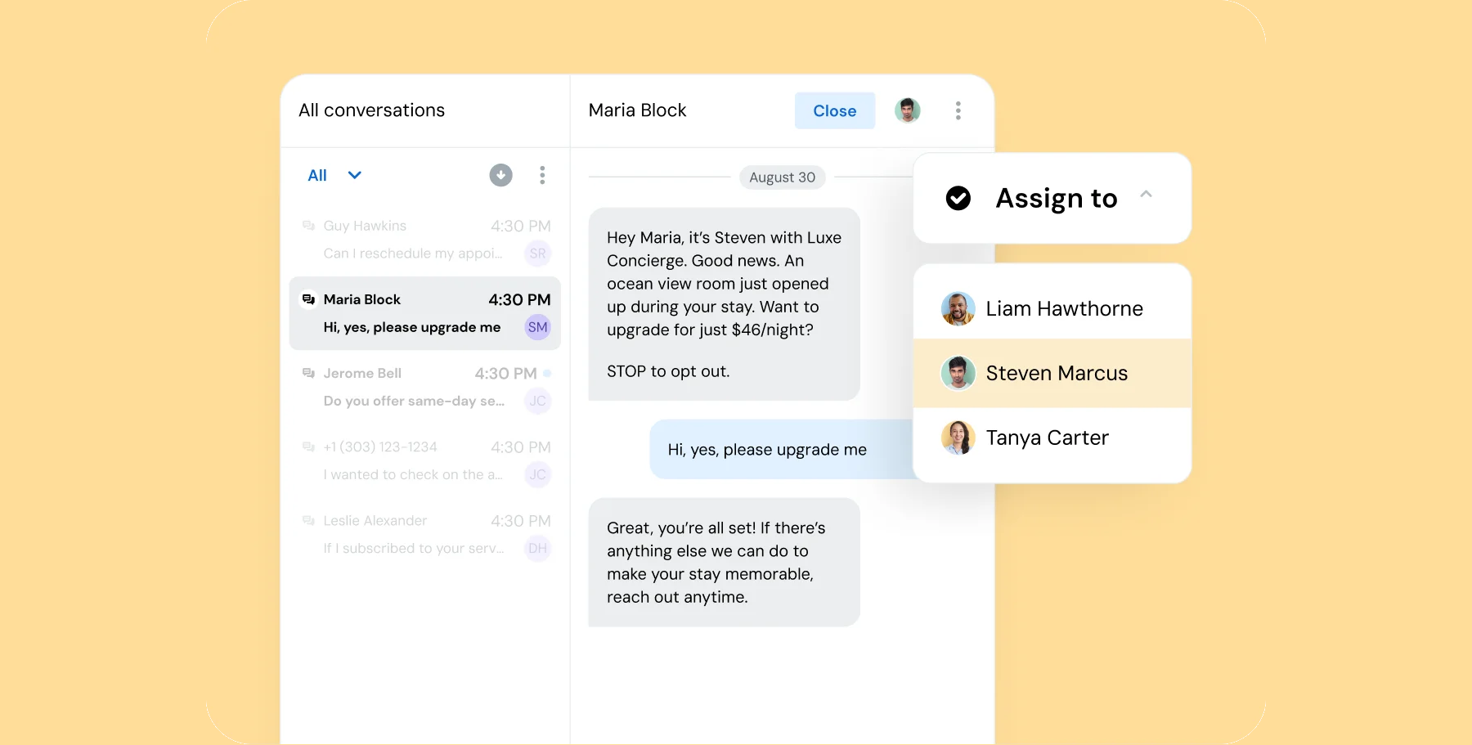Assign the conversation to Liam Hawthorne
This screenshot has width=1472, height=745.
[x=1065, y=308]
